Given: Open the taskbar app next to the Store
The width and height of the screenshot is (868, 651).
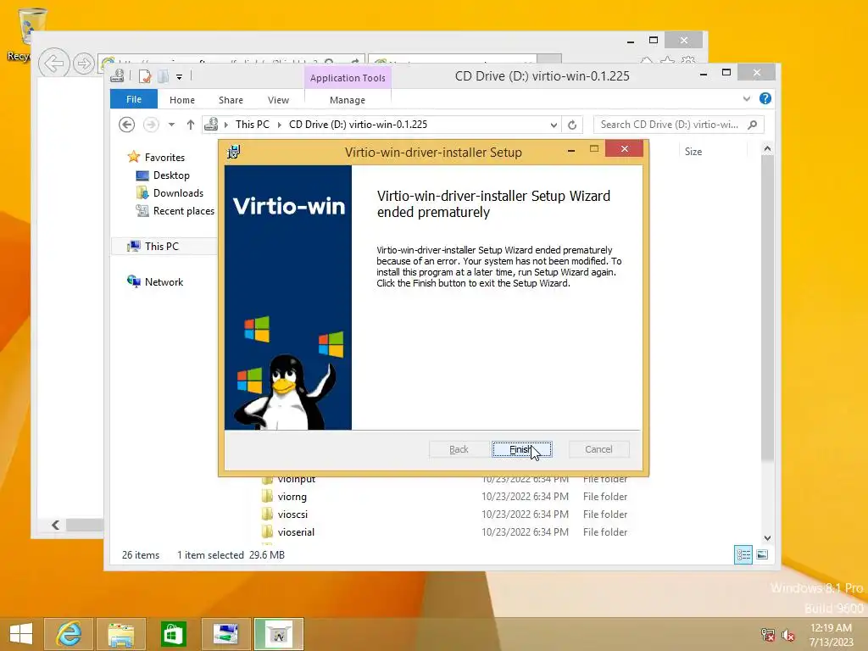Looking at the screenshot, I should (x=225, y=634).
